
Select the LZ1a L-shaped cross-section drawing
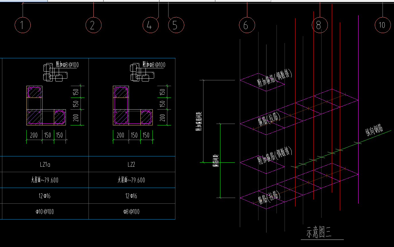tap(46, 105)
